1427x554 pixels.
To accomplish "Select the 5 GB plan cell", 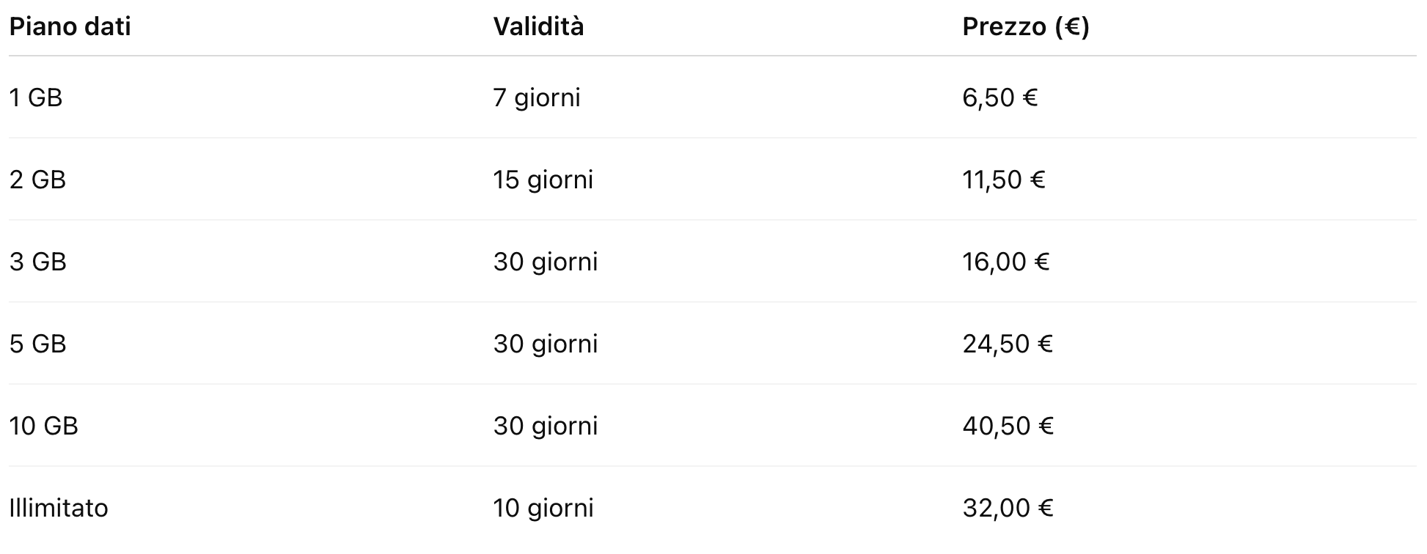I will tap(37, 344).
